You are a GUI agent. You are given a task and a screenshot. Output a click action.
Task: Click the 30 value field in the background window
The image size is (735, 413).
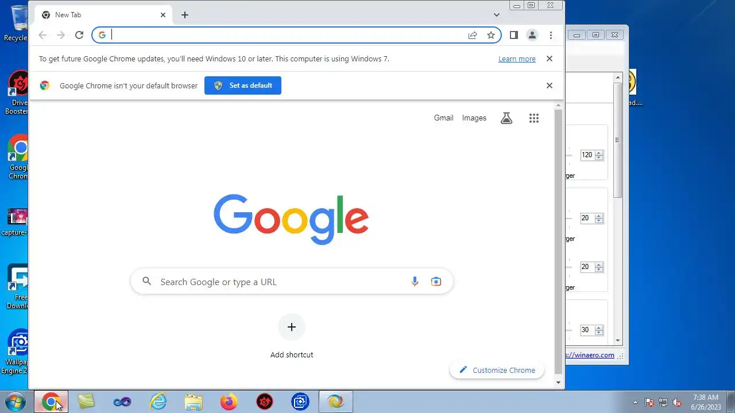(x=587, y=330)
